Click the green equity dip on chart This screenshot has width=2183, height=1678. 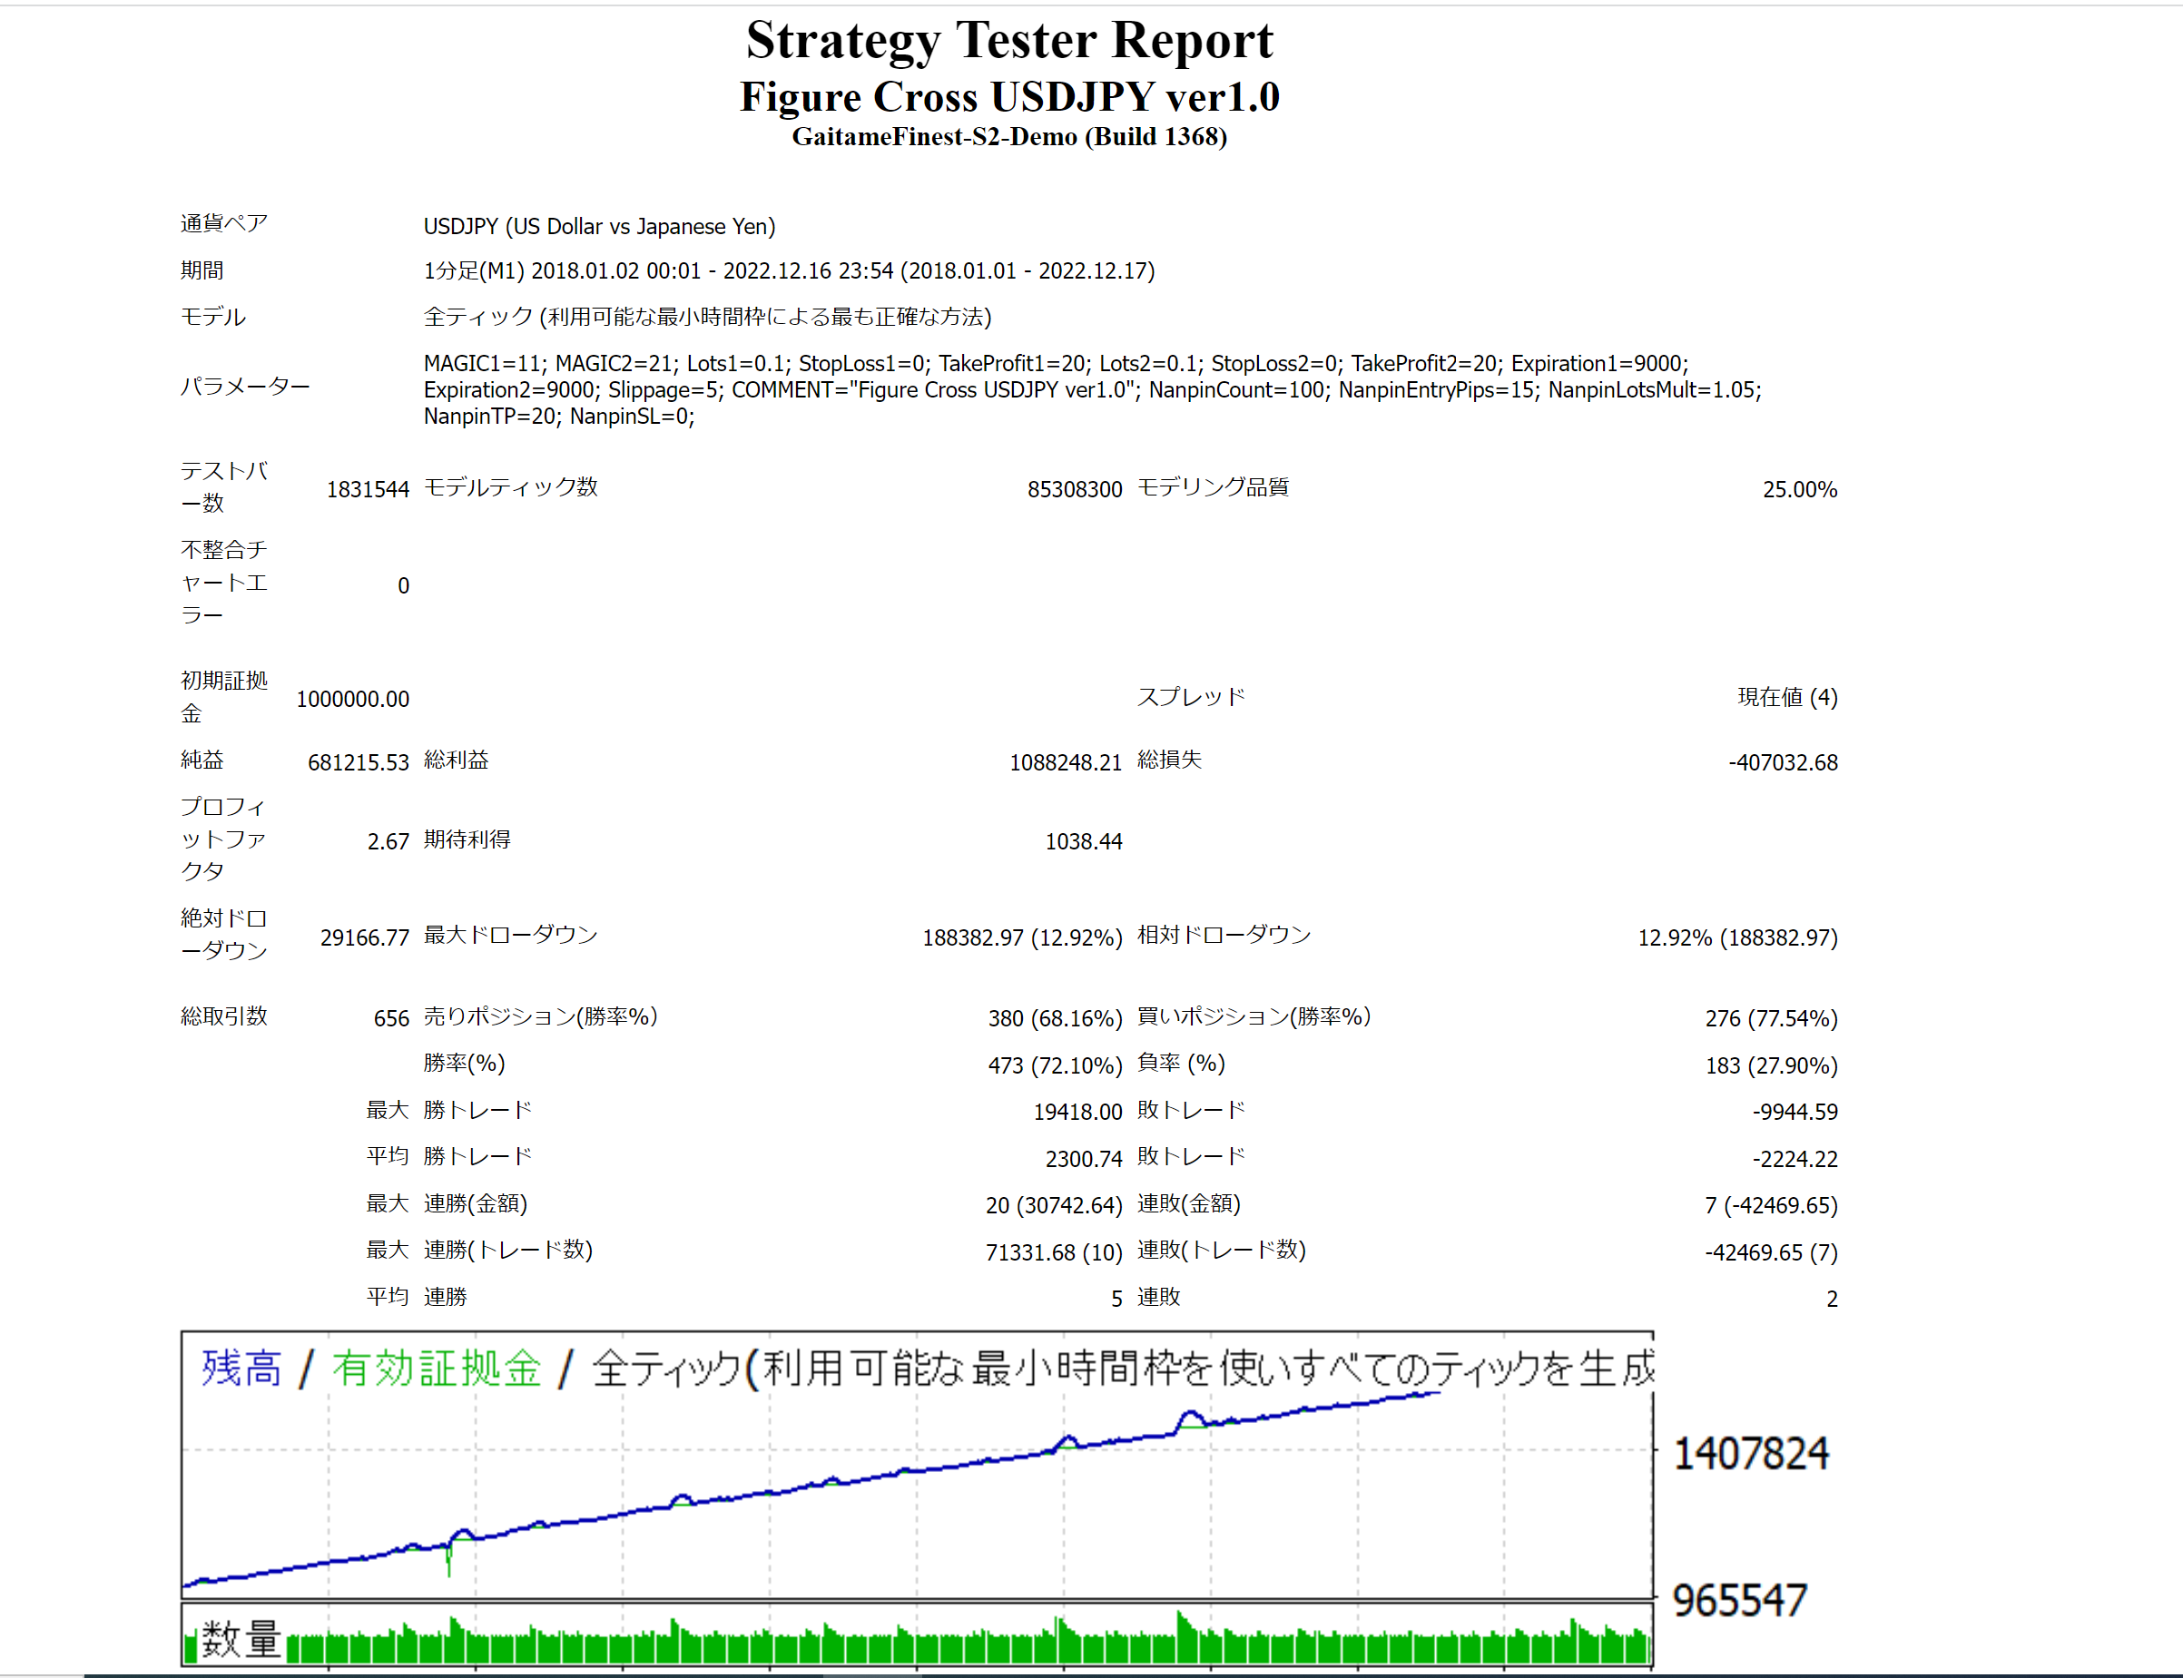coord(448,1560)
